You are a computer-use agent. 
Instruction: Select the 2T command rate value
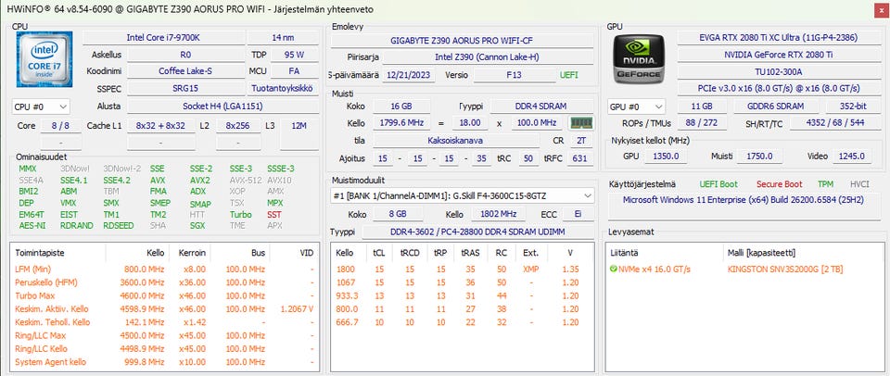click(x=581, y=141)
